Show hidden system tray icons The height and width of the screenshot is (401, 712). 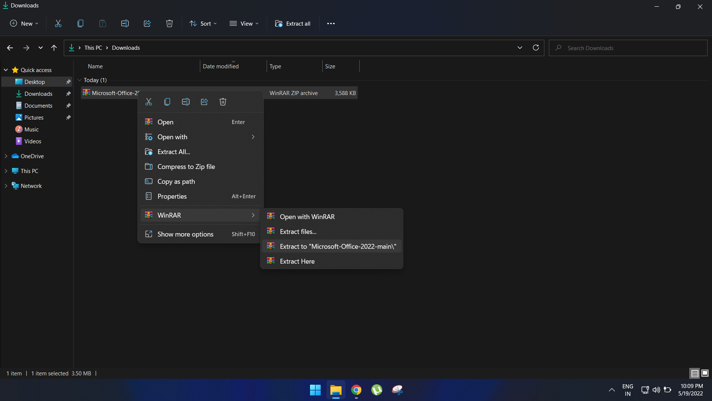pos(612,390)
